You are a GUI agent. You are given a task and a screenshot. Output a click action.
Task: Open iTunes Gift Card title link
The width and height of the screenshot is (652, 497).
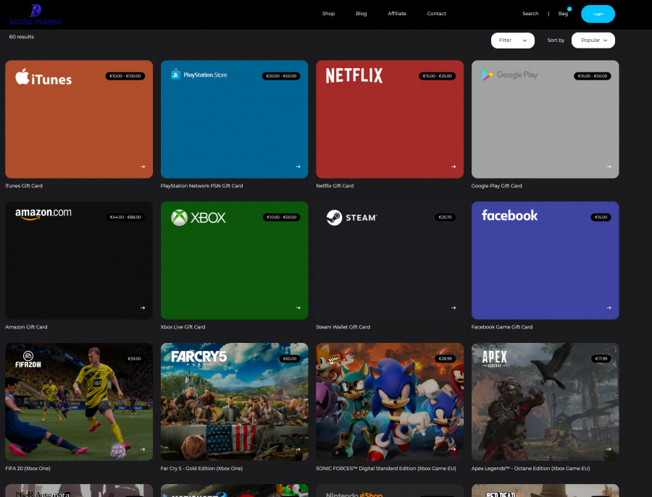24,186
